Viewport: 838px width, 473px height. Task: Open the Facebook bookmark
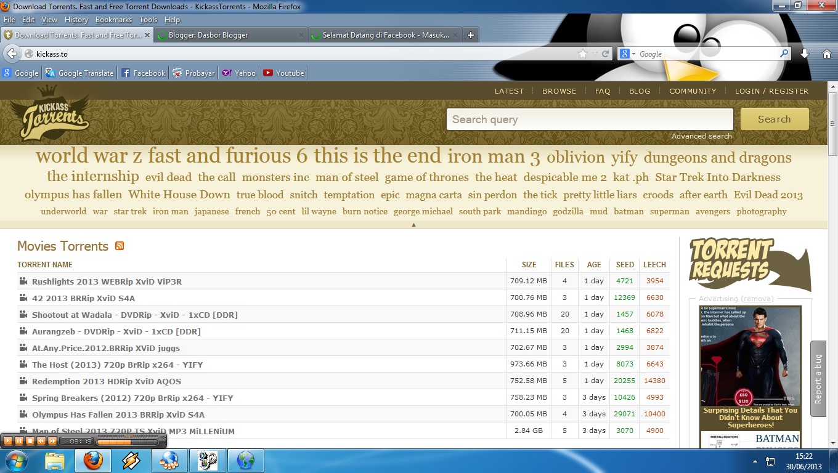(144, 73)
